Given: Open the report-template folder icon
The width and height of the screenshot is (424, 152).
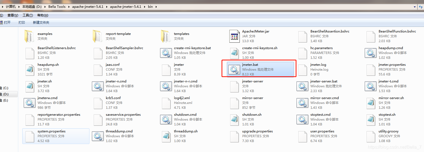Looking at the screenshot, I should [x=97, y=37].
